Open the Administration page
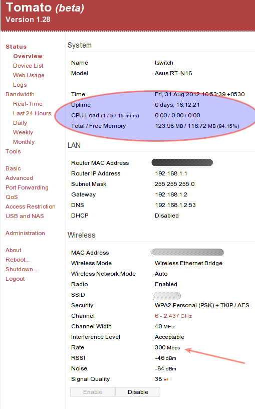The width and height of the screenshot is (255, 409). 25,233
